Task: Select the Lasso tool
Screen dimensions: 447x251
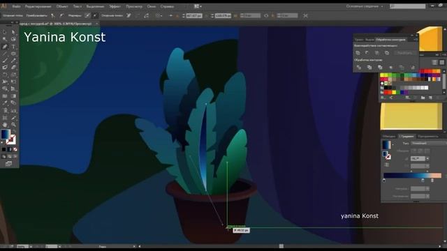Action: 13,39
